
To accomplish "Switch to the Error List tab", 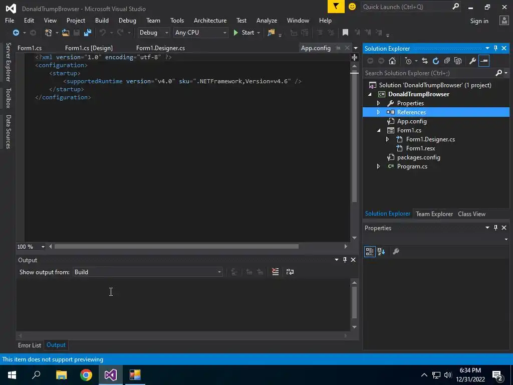I will pos(30,345).
